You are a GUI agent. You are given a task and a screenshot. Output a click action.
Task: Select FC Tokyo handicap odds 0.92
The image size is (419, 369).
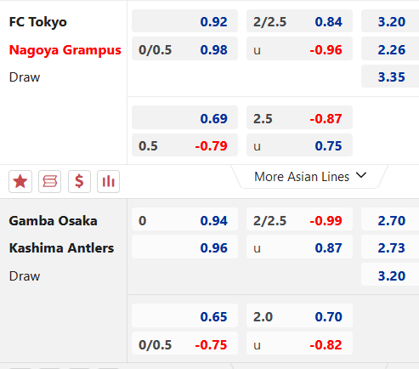(184, 21)
